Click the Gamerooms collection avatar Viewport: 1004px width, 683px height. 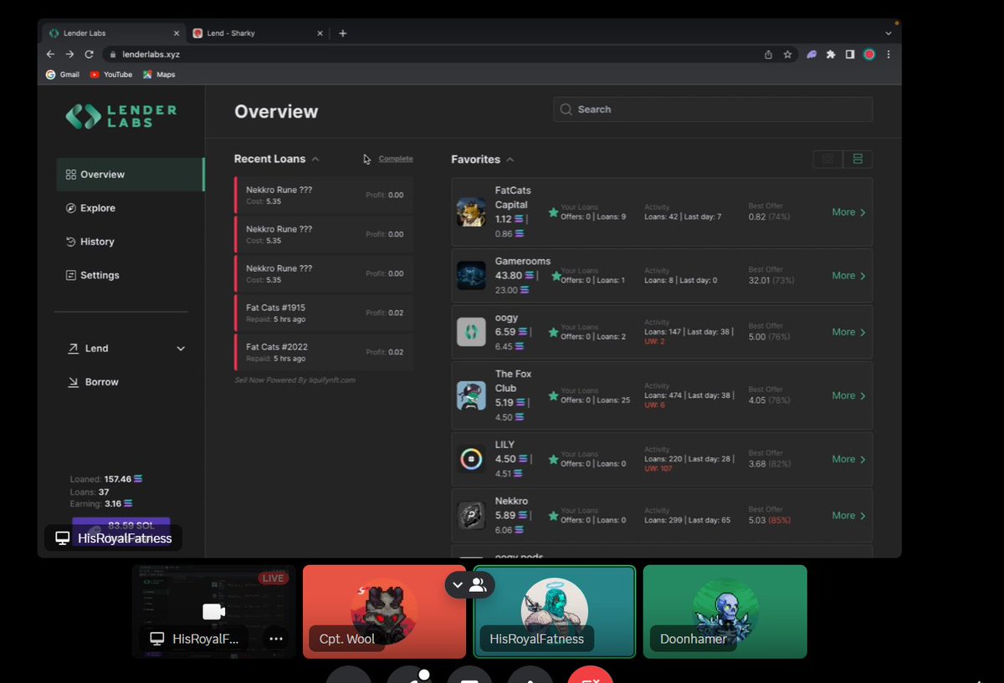471,276
